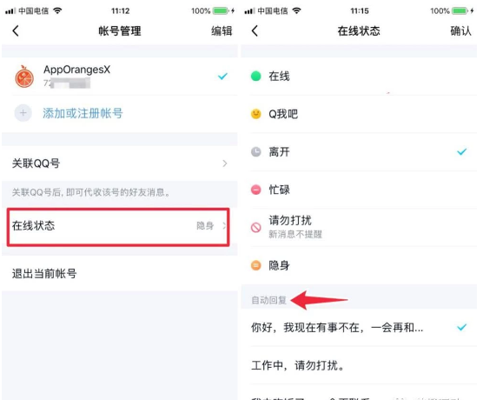Tap 添加或注册帐号 link
The image size is (483, 400).
tap(83, 113)
